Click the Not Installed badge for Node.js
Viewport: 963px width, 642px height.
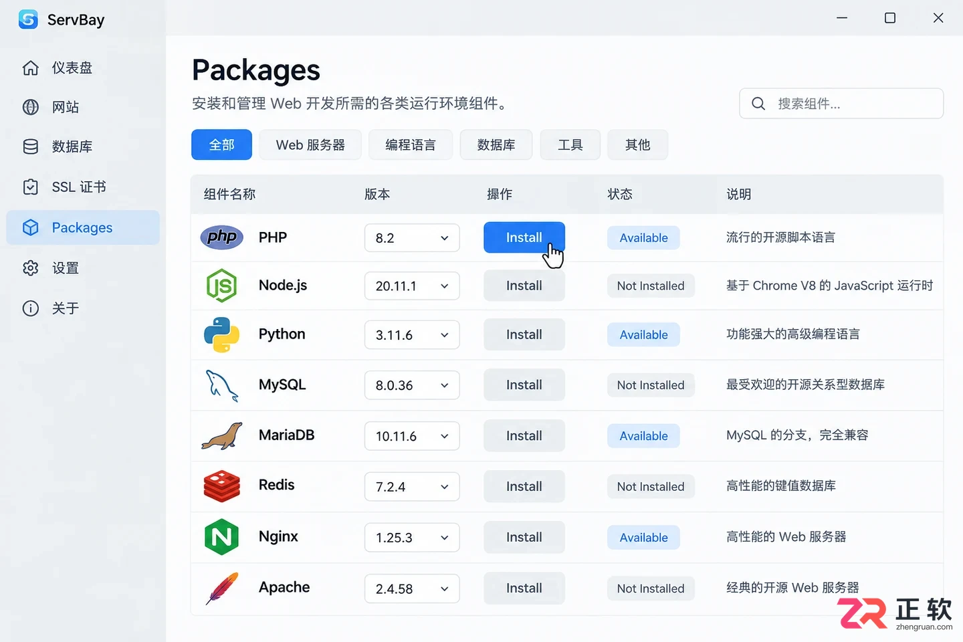(x=651, y=286)
